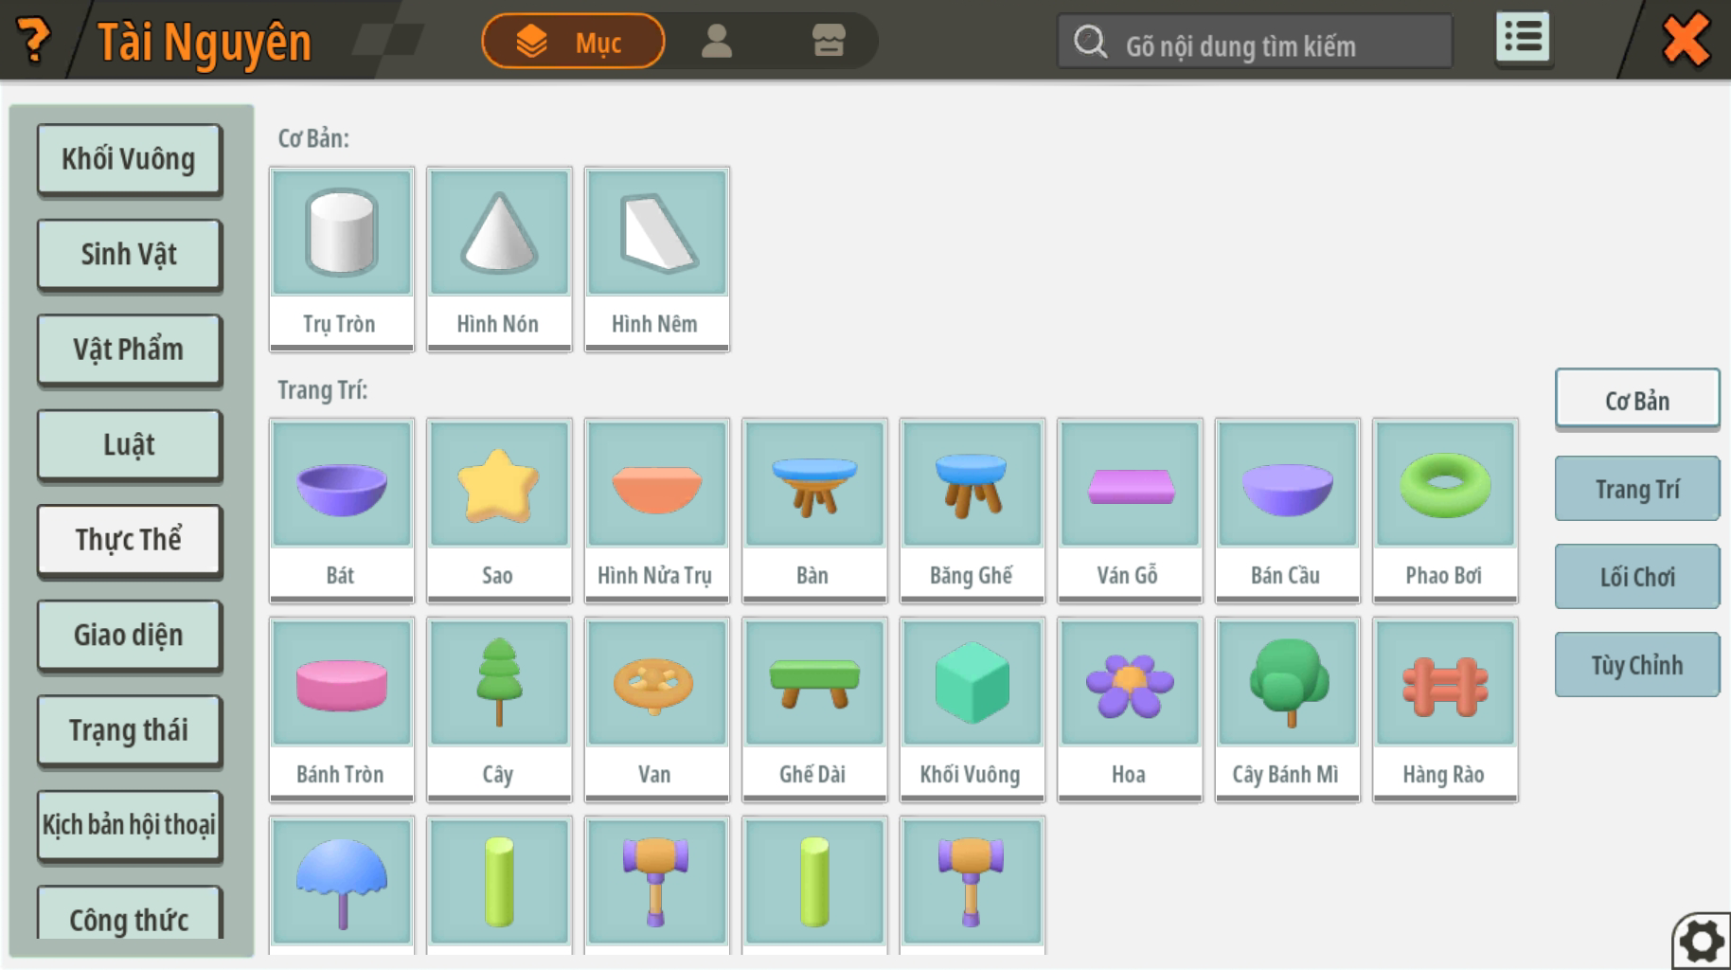1731x970 pixels.
Task: Open the store shop tab icon
Action: tap(829, 41)
